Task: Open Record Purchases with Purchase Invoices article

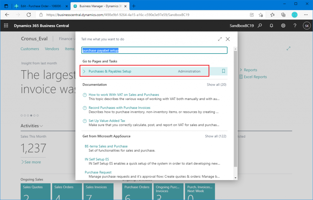Action: [x=120, y=108]
